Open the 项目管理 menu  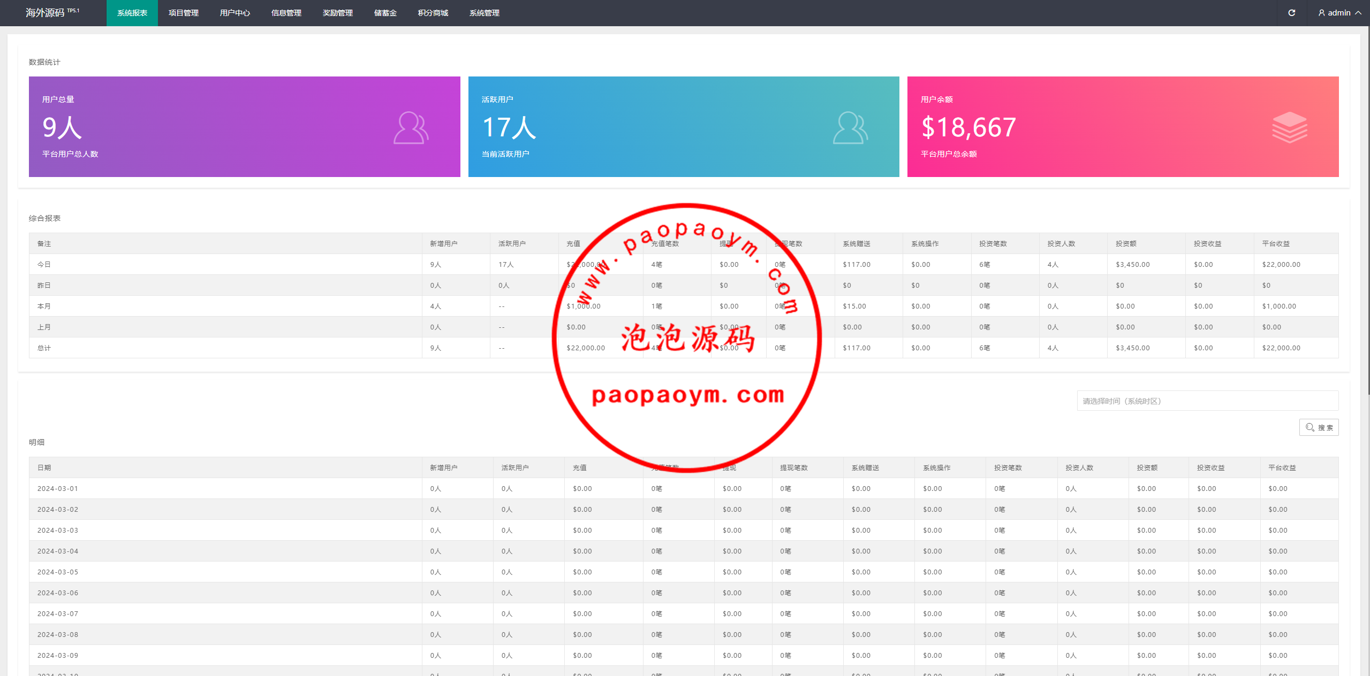184,13
